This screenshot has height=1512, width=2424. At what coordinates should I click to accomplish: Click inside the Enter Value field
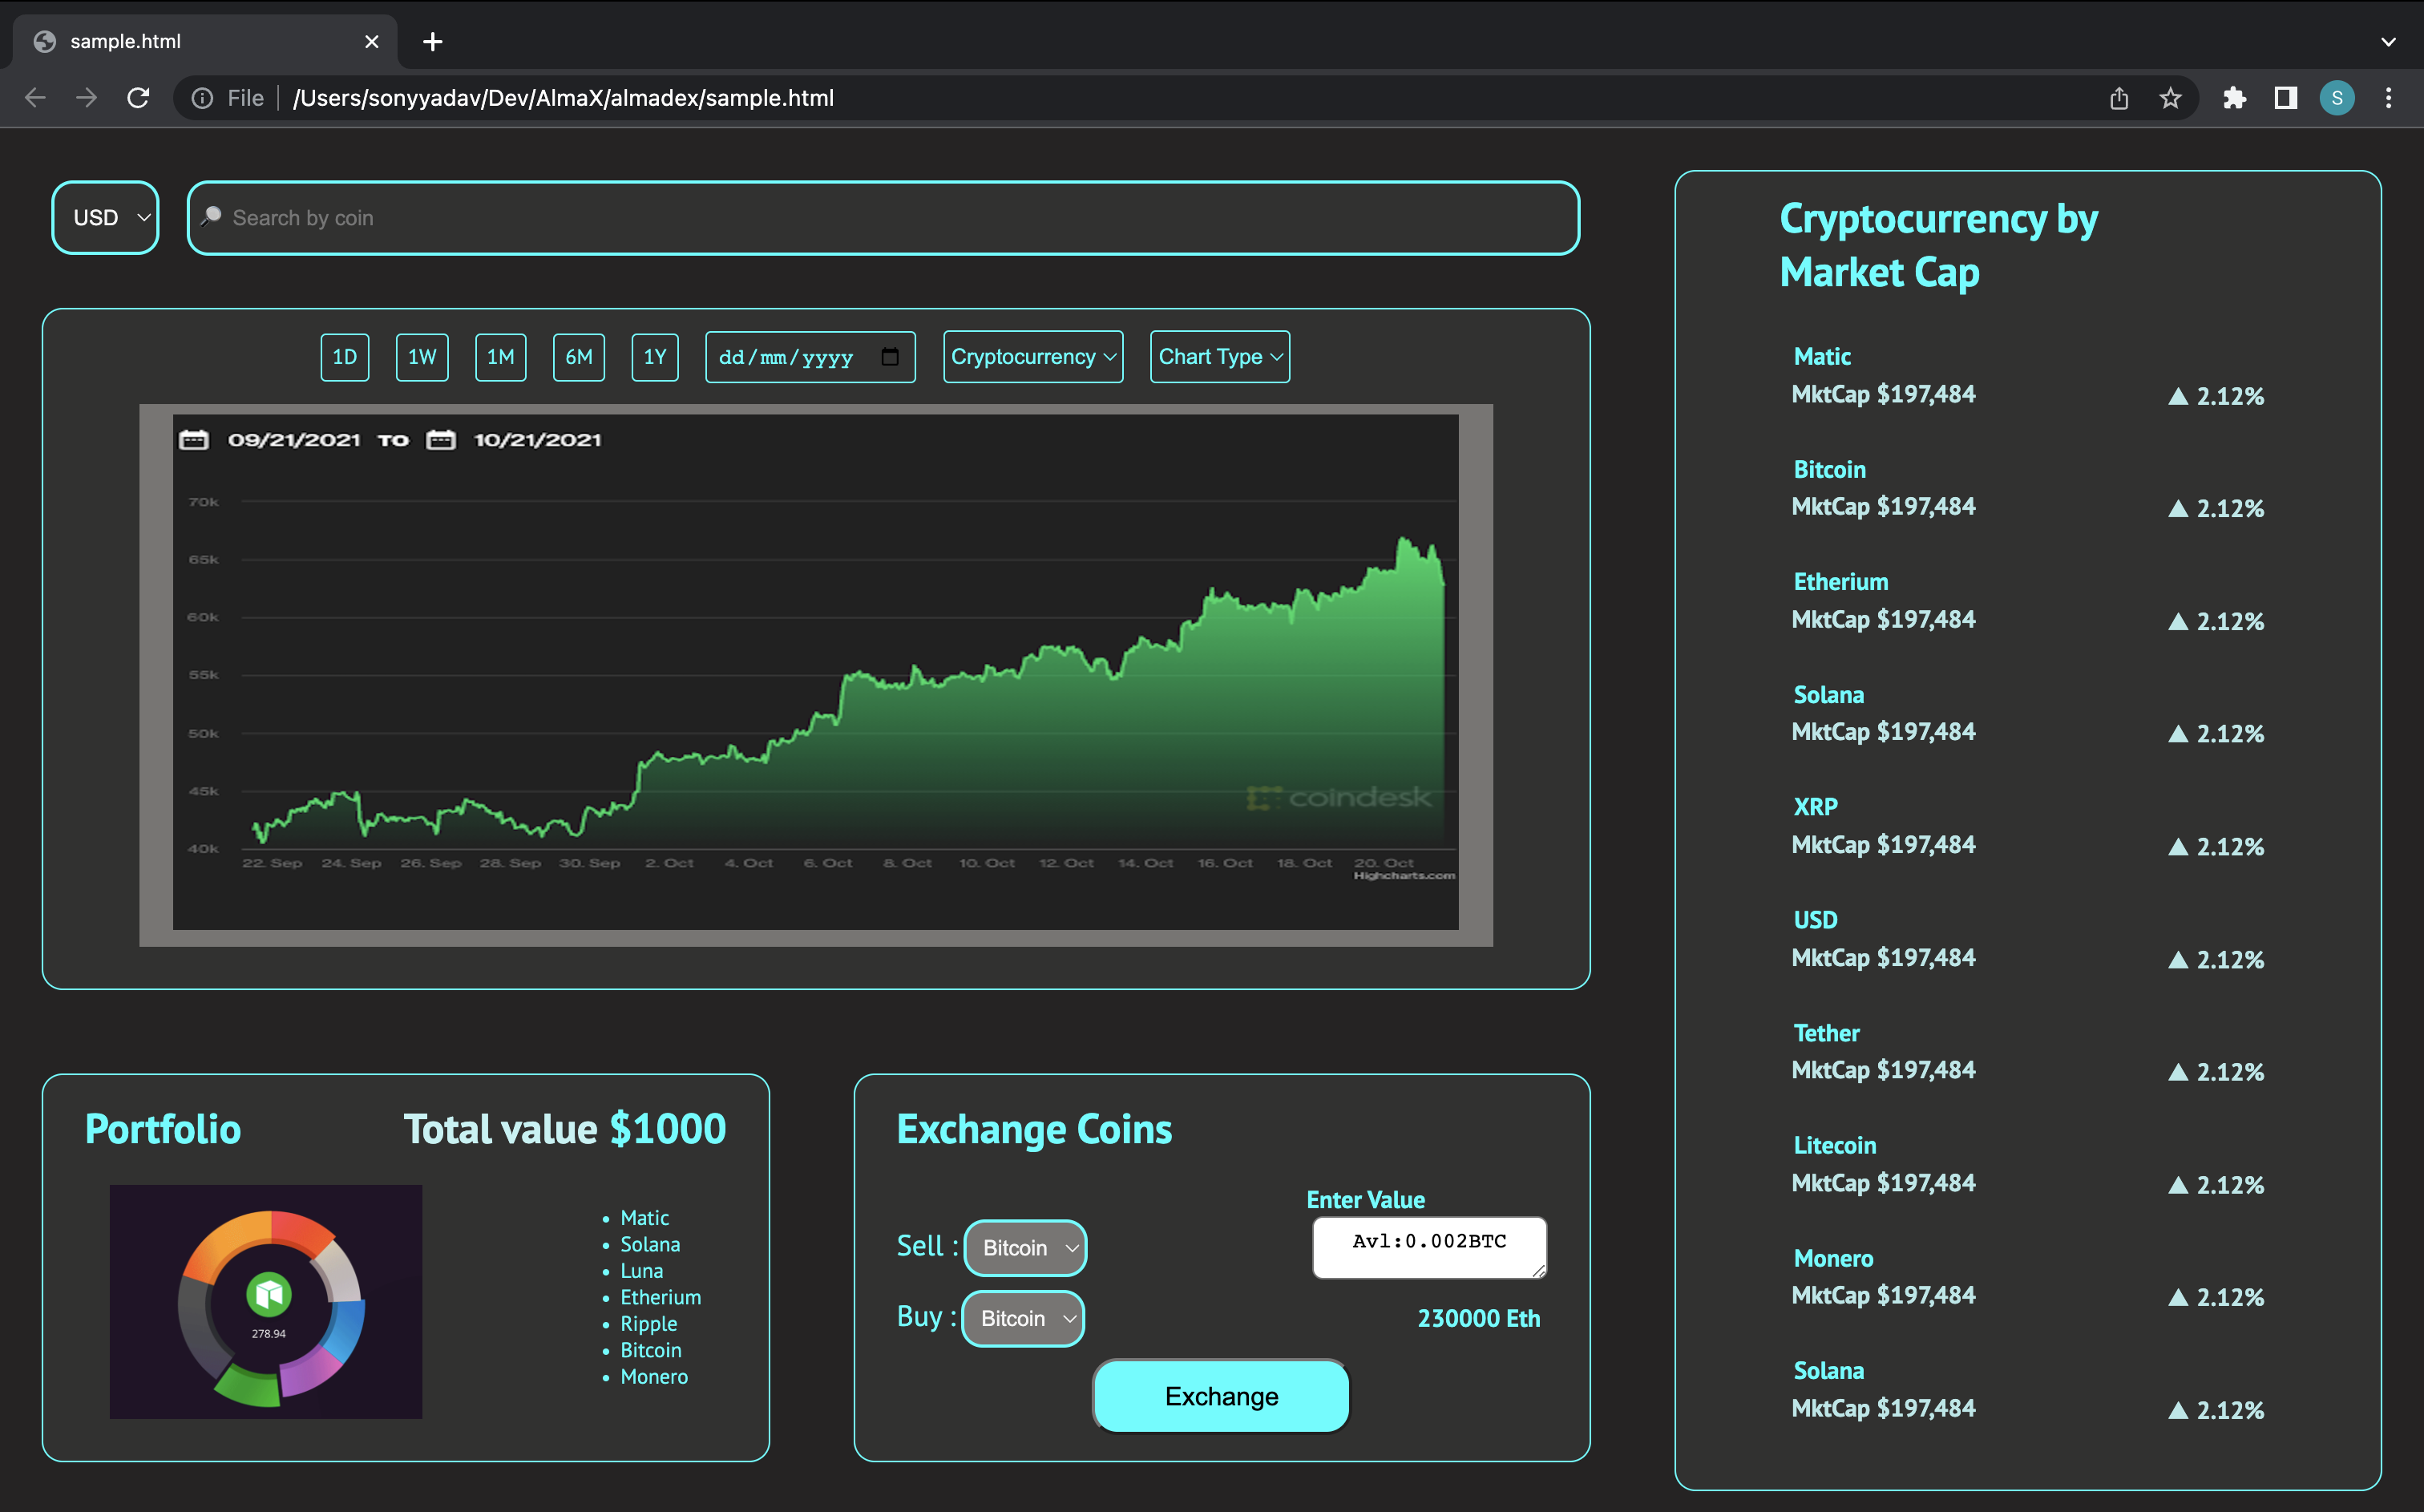click(x=1428, y=1247)
